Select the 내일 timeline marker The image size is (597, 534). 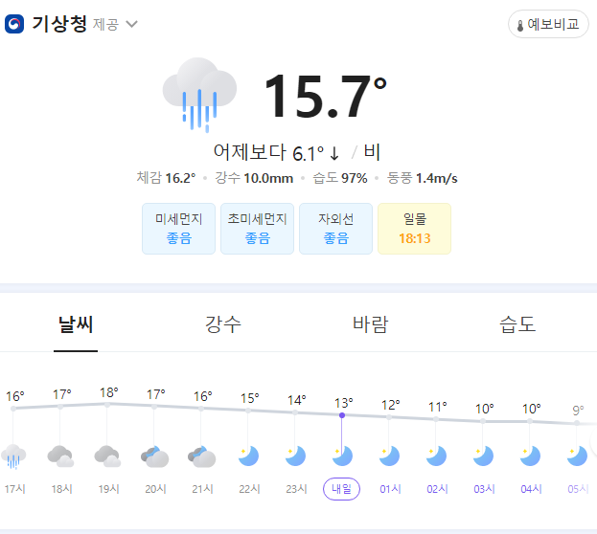click(341, 489)
